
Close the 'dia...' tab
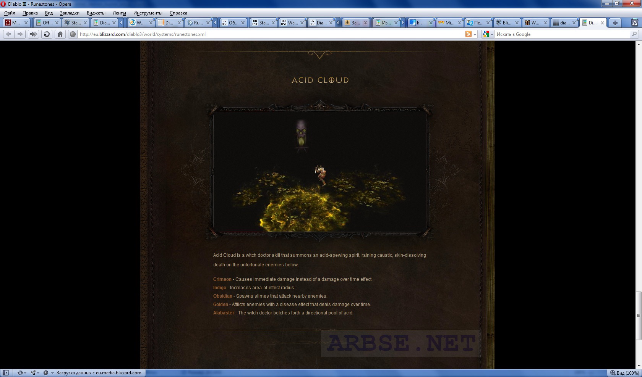tap(574, 23)
